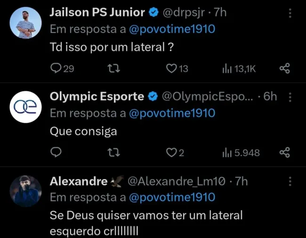306x238 pixels.
Task: Open more options on Olympic Esporte's tweet
Action: click(x=290, y=97)
